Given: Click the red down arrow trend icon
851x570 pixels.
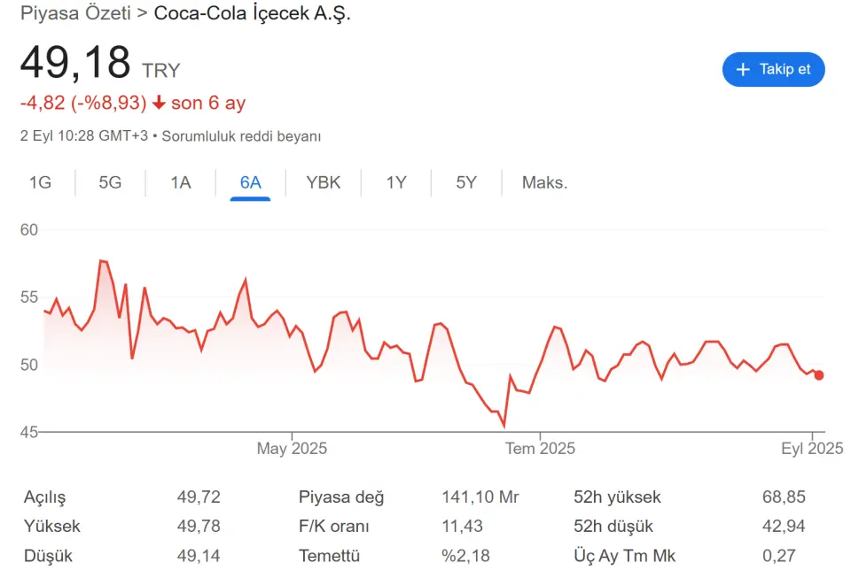Looking at the screenshot, I should pos(159,103).
